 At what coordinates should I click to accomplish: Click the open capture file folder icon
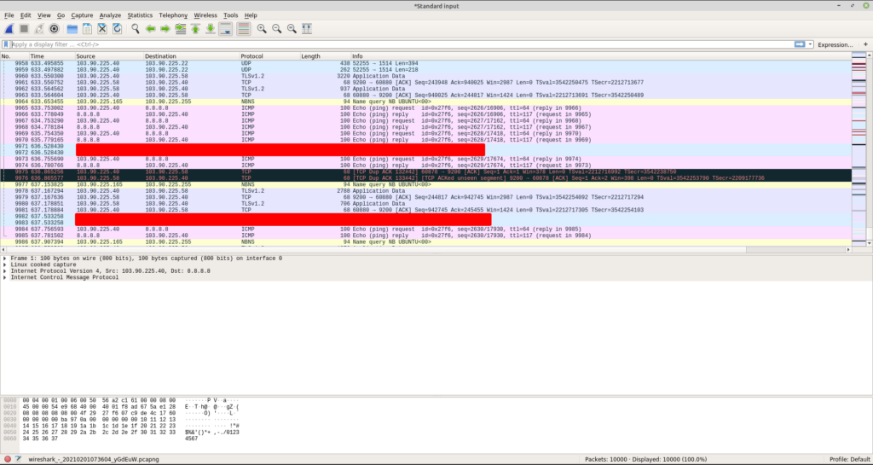[x=72, y=29]
